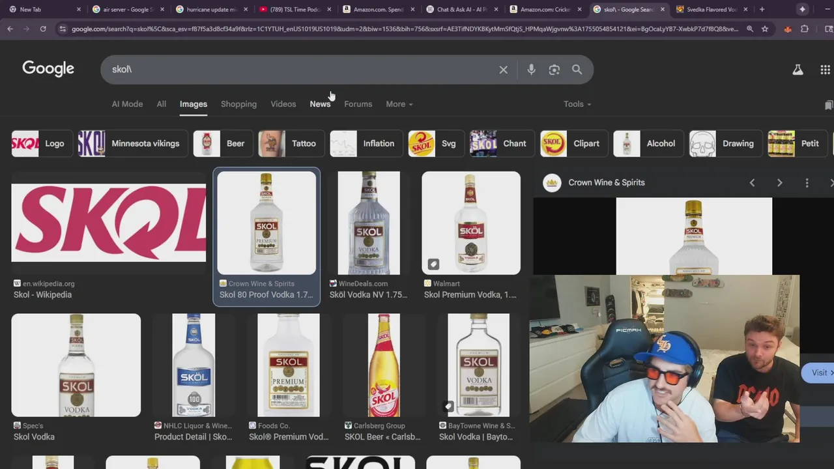Filter images by Beer chip
The height and width of the screenshot is (469, 834).
click(x=223, y=143)
